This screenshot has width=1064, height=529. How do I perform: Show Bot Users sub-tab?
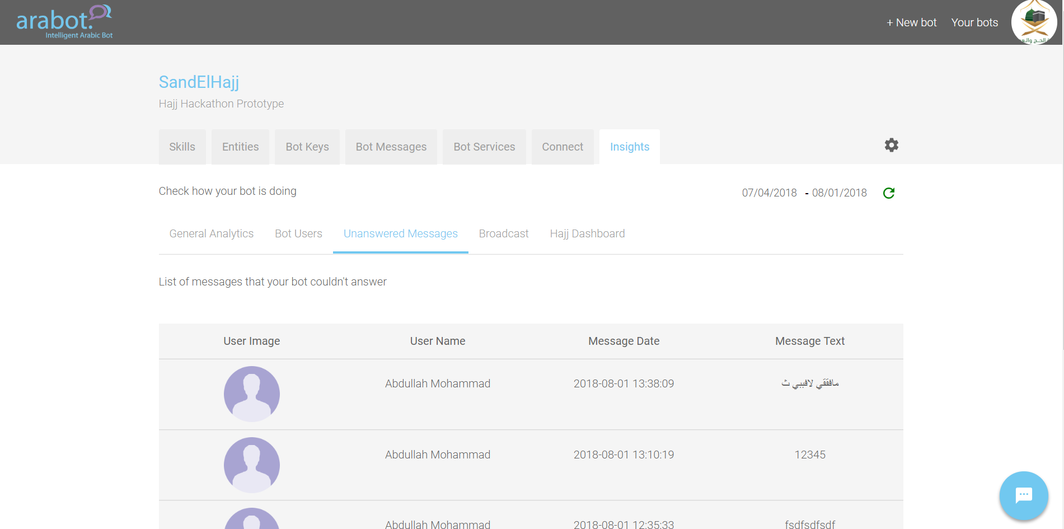(x=298, y=233)
